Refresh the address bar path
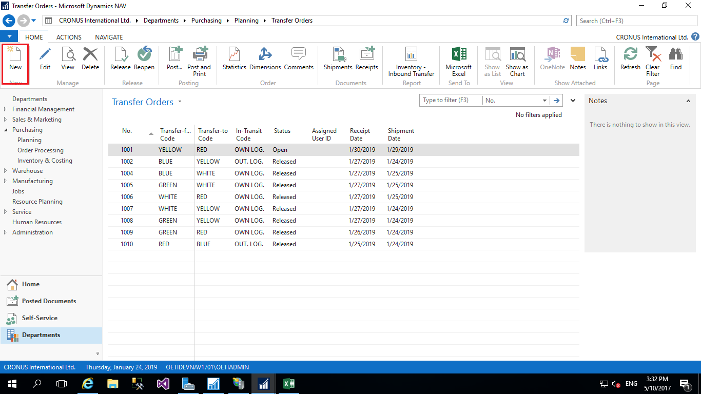 [566, 21]
